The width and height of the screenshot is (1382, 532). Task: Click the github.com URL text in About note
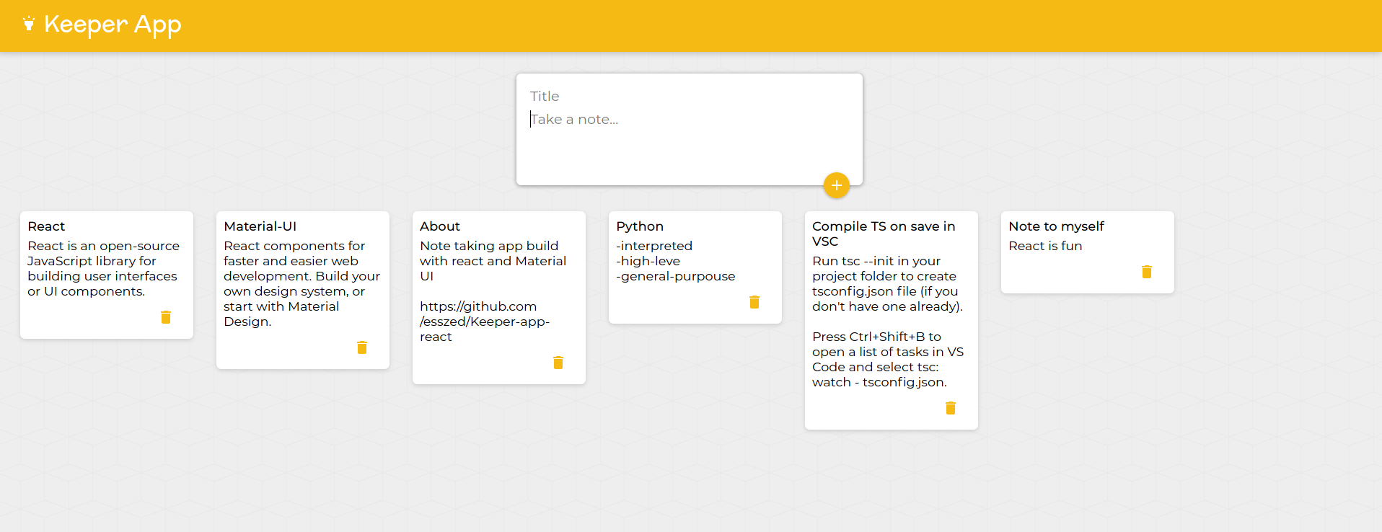pos(485,322)
